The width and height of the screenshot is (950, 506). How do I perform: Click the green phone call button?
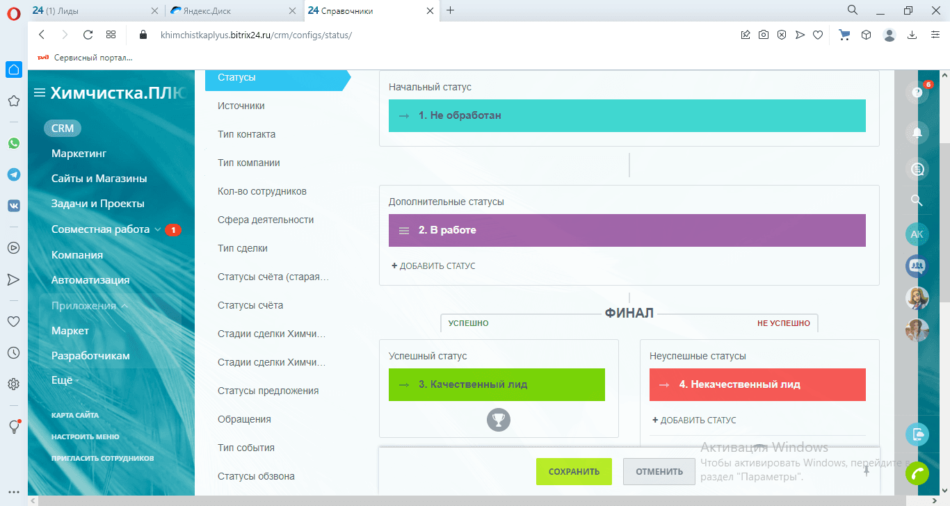pos(917,473)
